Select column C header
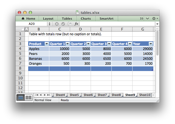Screen dimensions: 175x124 tap(60, 29)
